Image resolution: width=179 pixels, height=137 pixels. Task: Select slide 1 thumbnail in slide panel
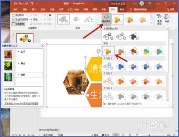tap(25, 38)
